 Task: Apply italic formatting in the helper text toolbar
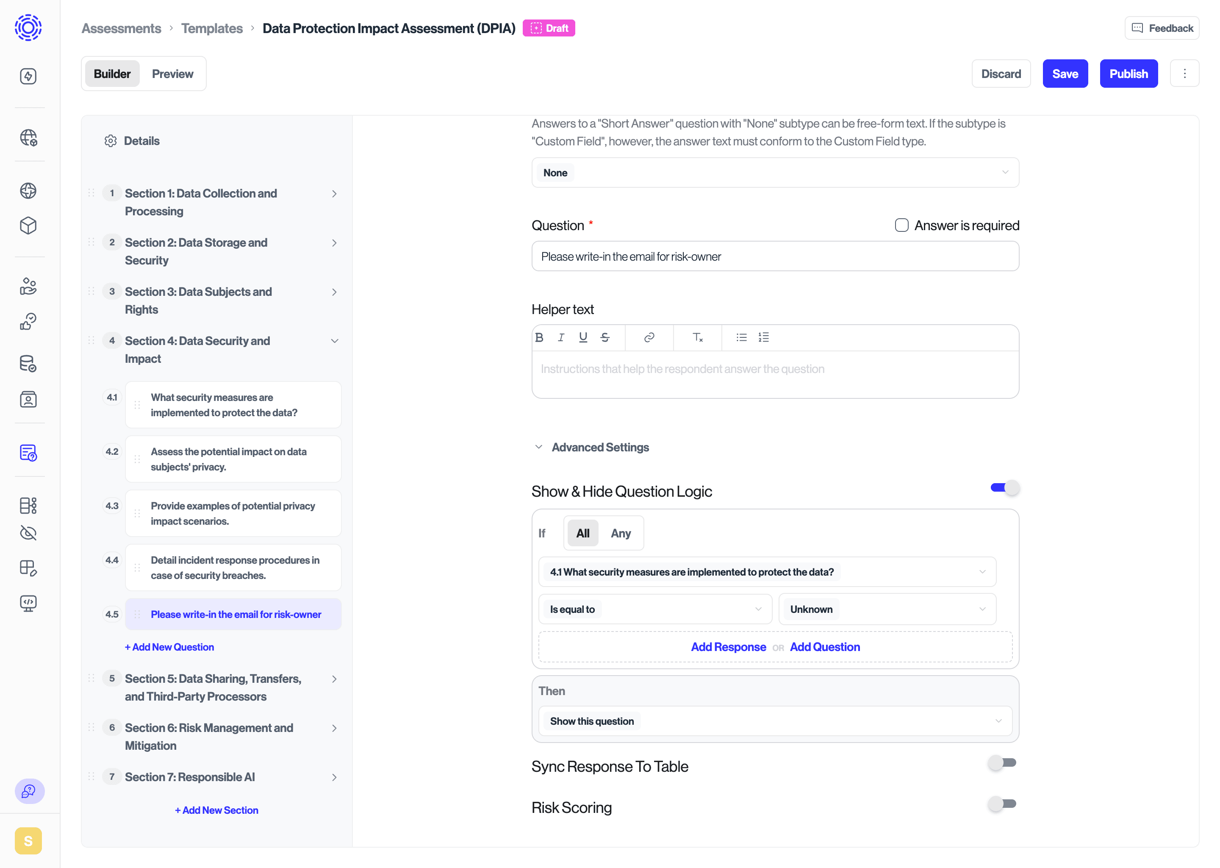coord(561,337)
